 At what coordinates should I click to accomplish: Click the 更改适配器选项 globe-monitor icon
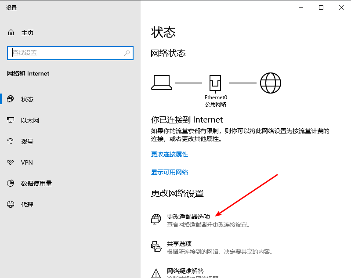[x=156, y=219]
